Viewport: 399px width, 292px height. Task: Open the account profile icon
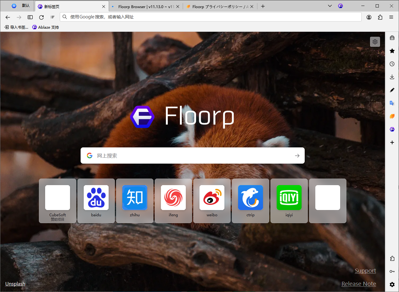pos(369,17)
